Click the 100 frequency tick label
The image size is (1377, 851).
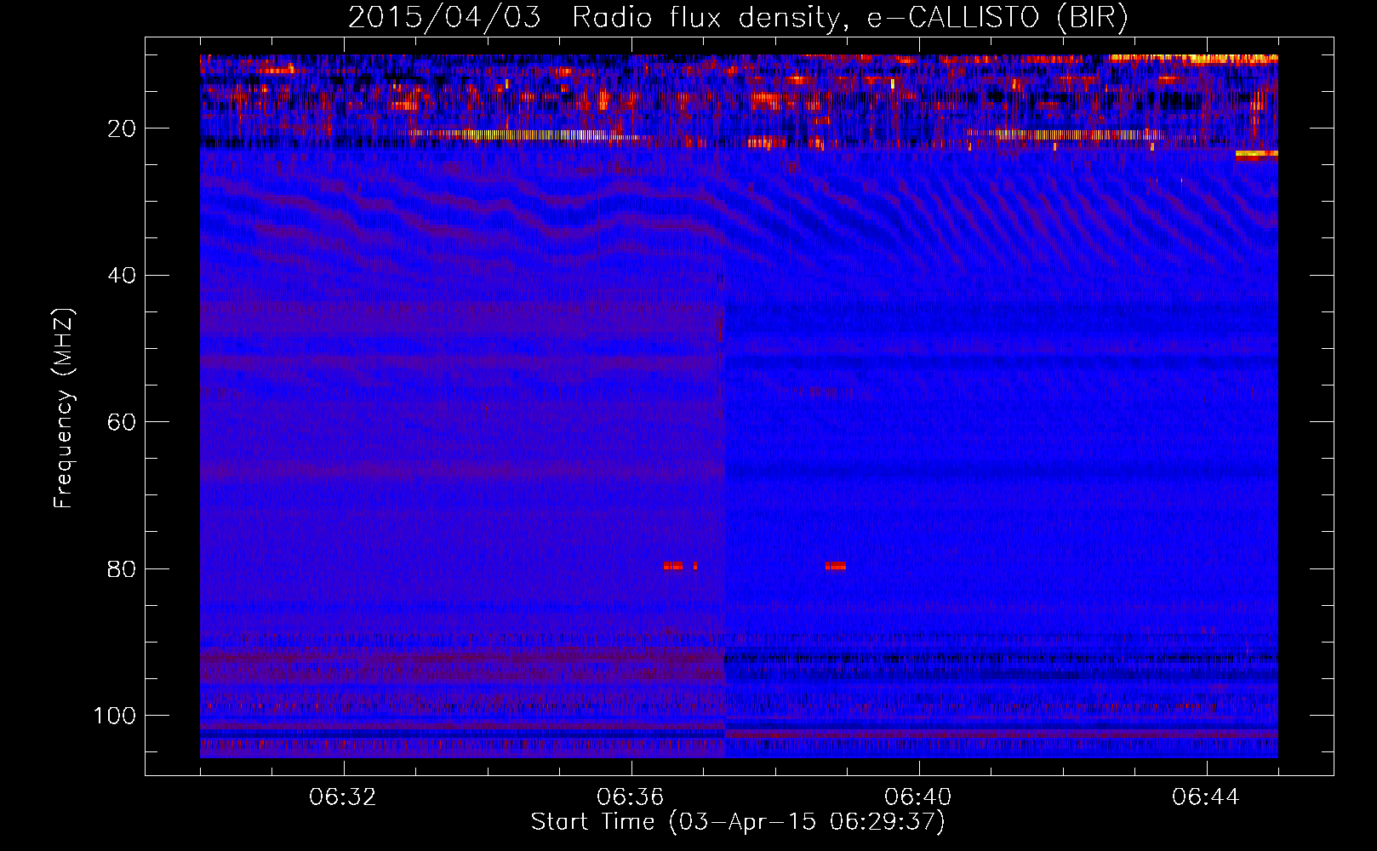click(115, 716)
